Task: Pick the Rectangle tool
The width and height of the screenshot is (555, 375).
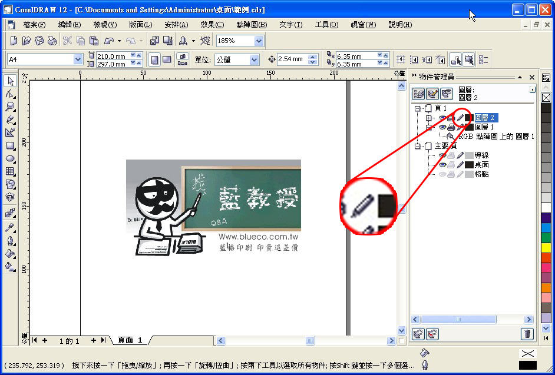Action: point(10,145)
